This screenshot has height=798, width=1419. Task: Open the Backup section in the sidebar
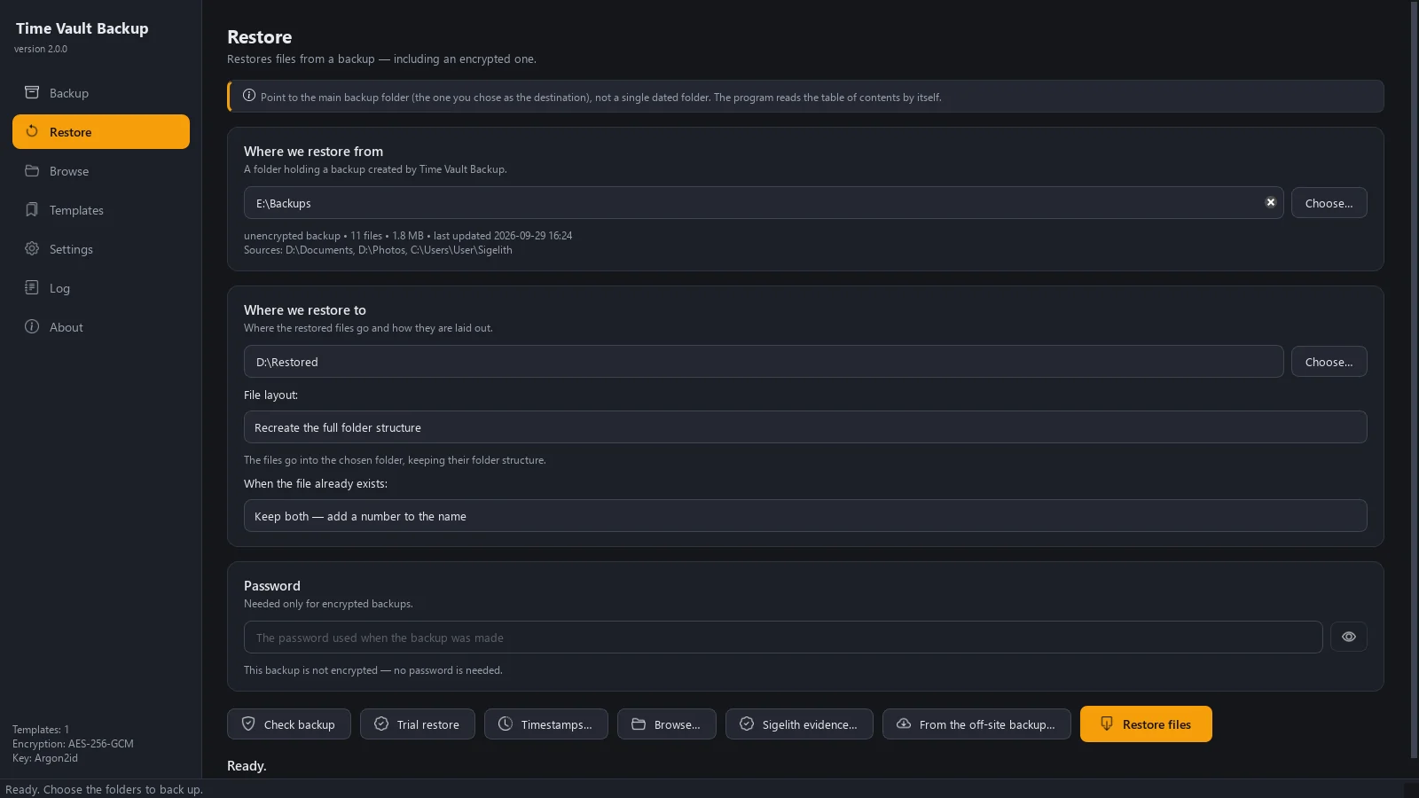[101, 93]
